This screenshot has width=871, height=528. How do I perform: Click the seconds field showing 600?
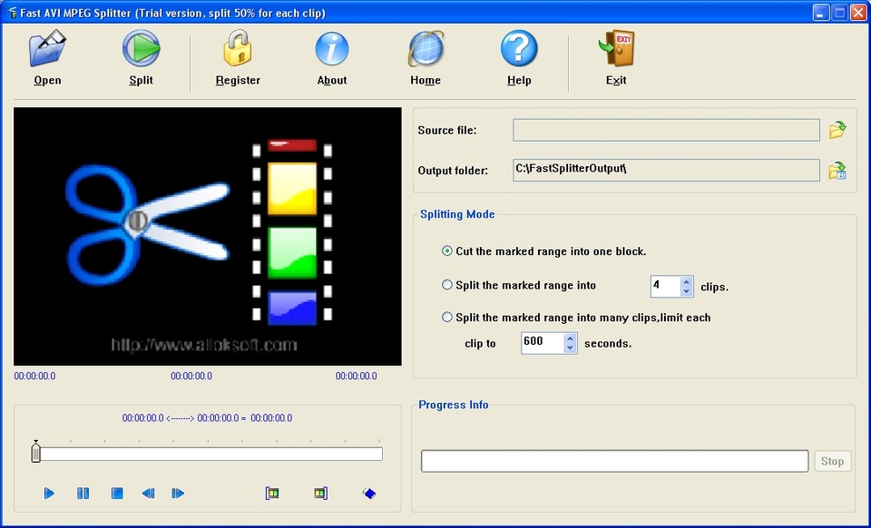pos(543,343)
